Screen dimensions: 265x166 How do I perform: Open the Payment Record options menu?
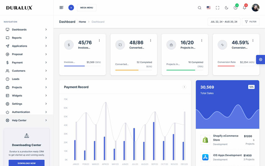pyautogui.click(x=184, y=87)
